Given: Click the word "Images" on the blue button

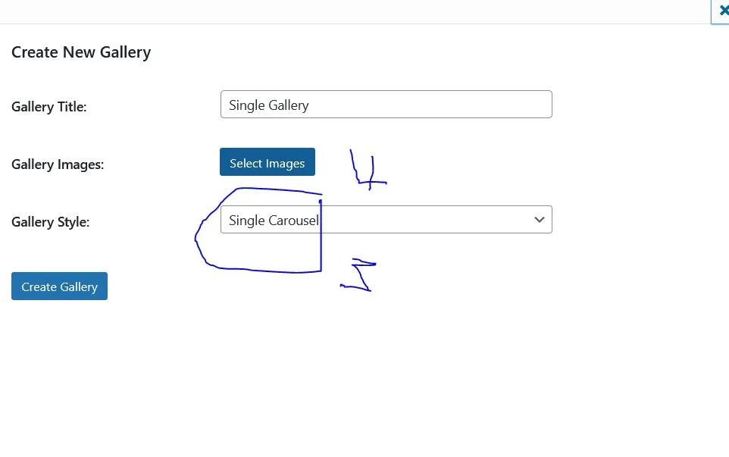Looking at the screenshot, I should (x=286, y=163).
